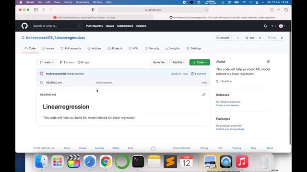Open the user avatar menu
The image size is (307, 172).
coord(282,26)
